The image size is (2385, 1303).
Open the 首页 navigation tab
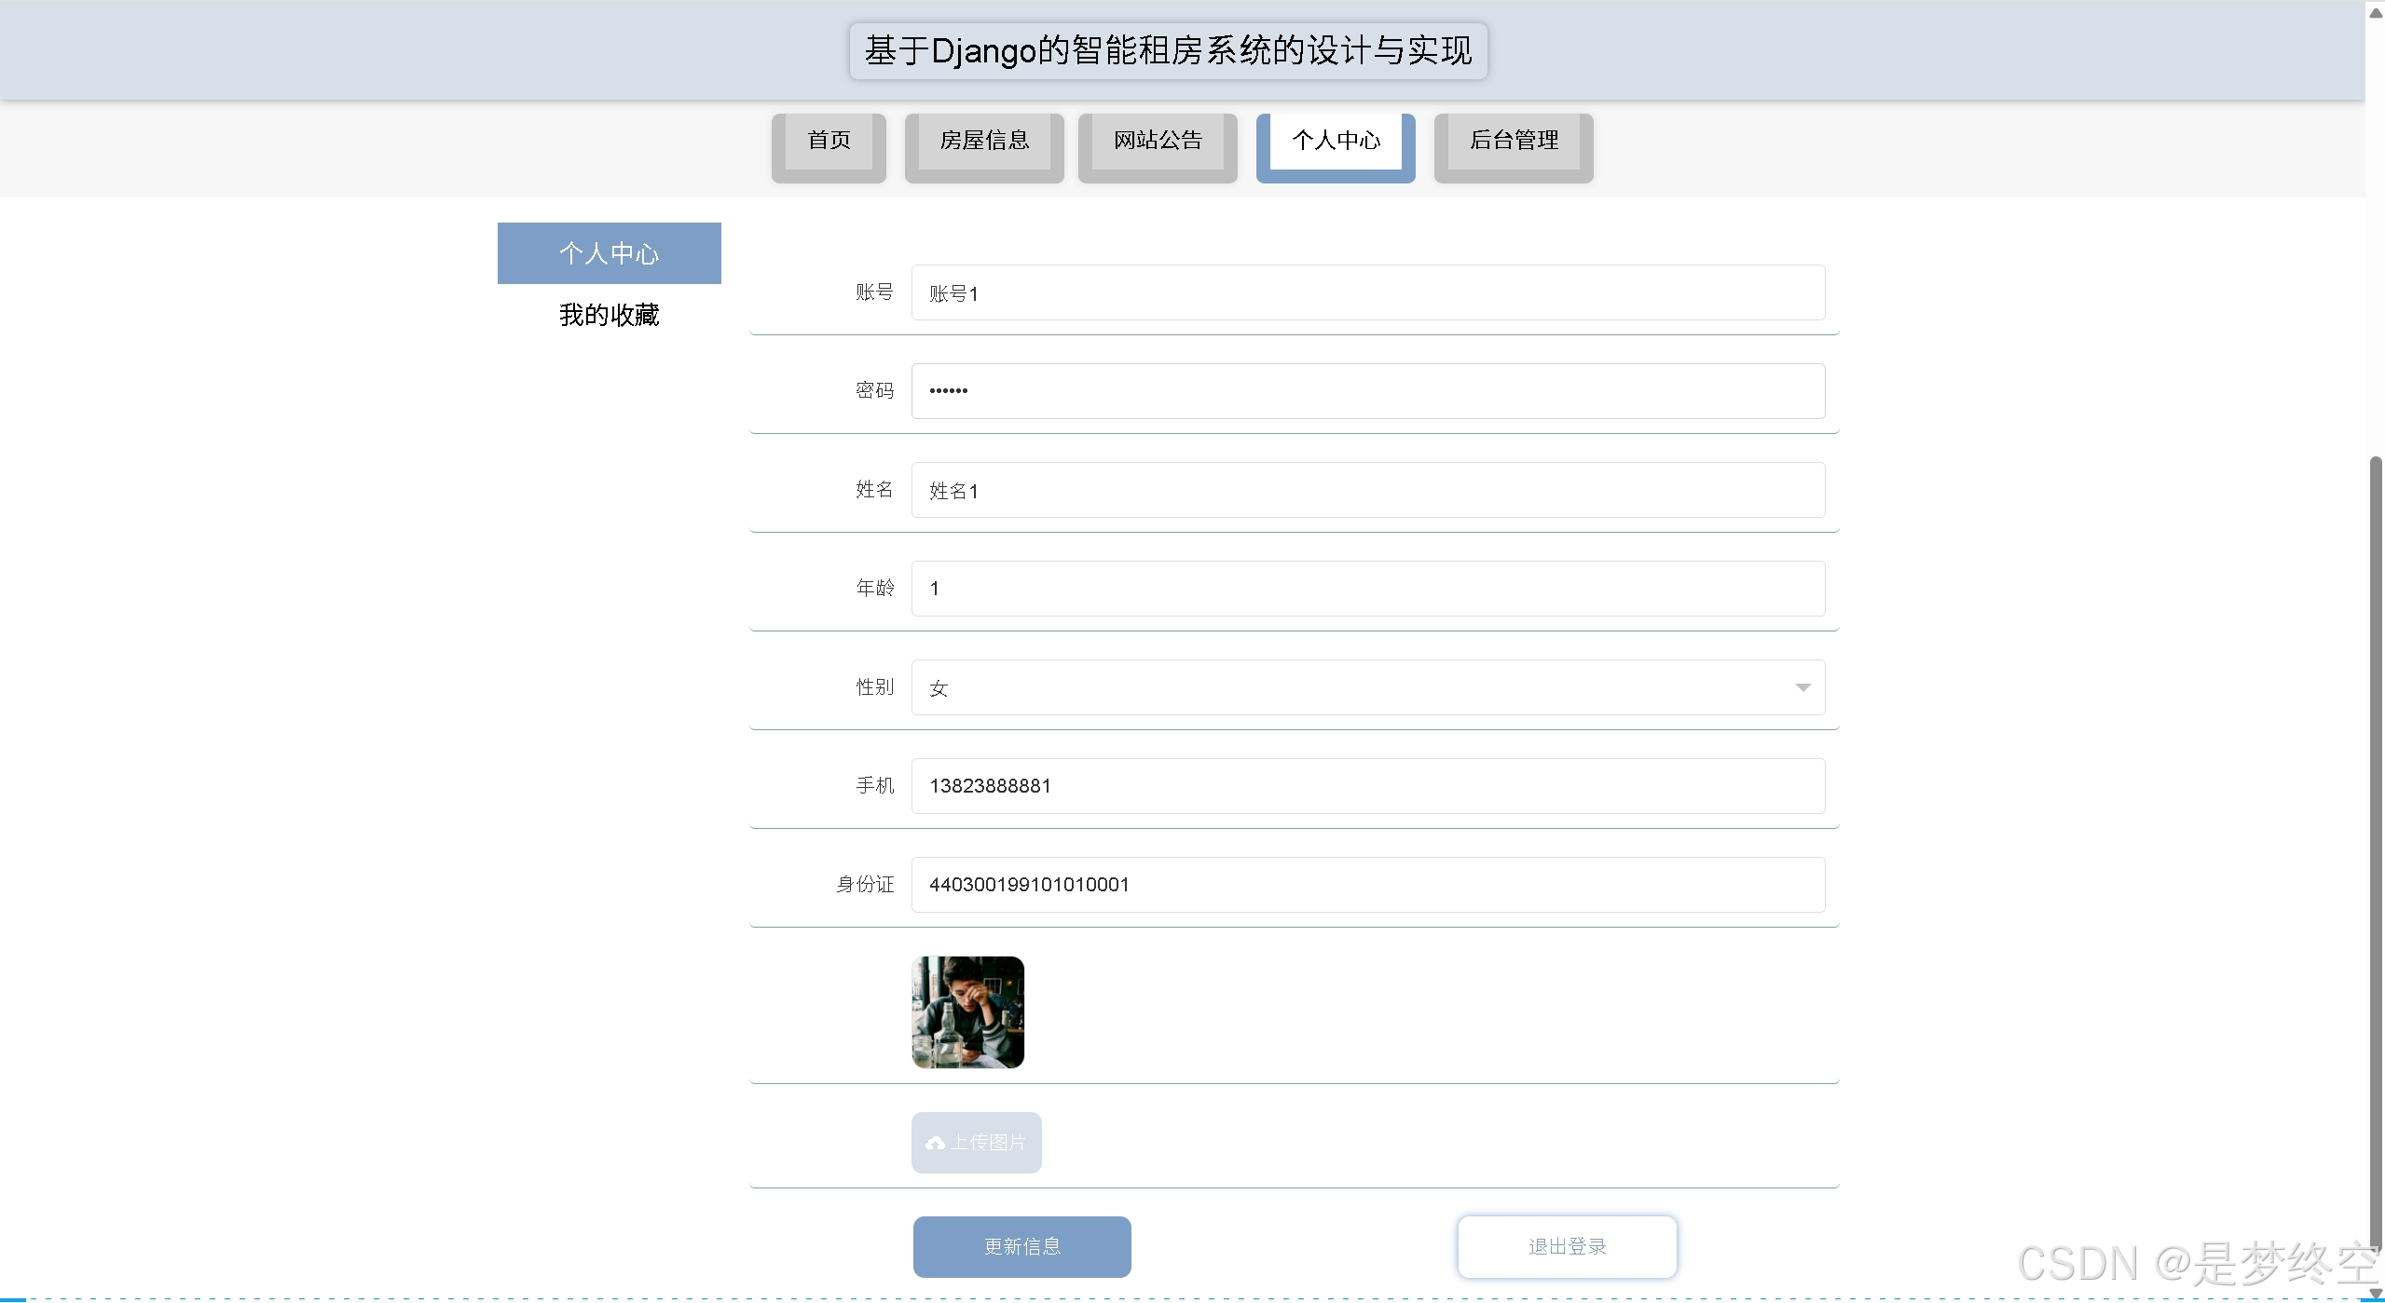[x=829, y=141]
